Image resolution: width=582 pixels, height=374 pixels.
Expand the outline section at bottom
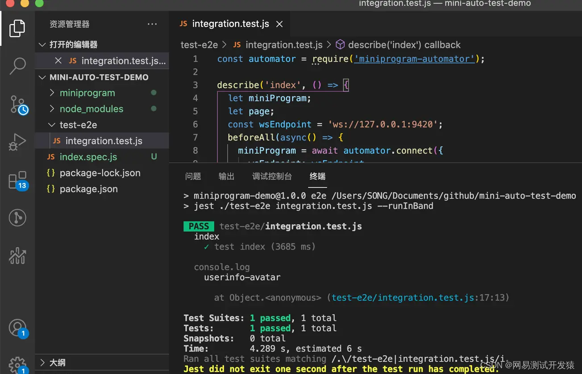pyautogui.click(x=42, y=362)
